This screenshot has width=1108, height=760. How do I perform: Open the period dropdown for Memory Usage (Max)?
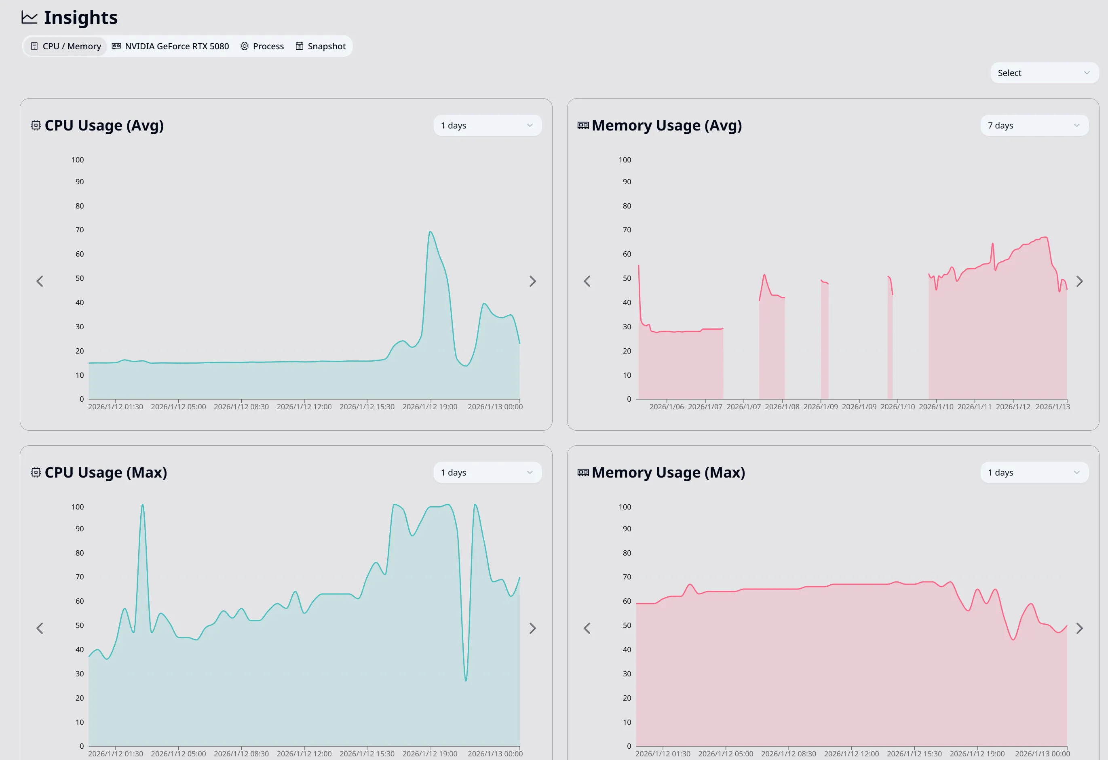point(1034,472)
